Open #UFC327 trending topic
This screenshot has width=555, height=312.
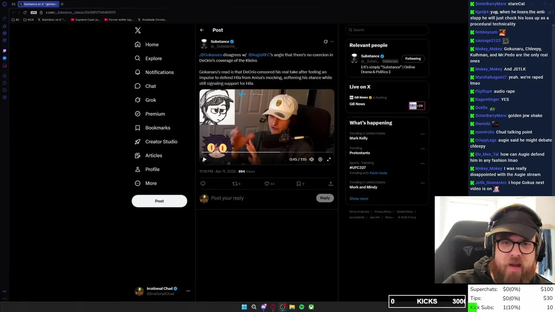(x=358, y=168)
